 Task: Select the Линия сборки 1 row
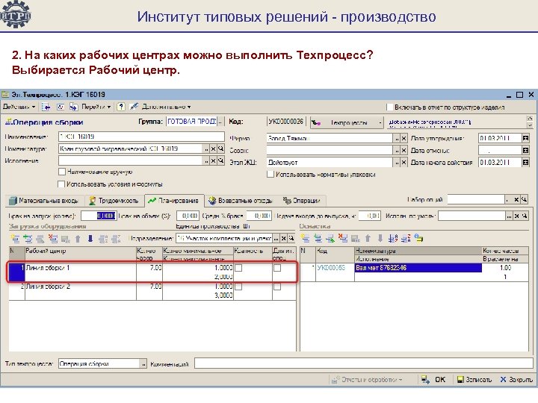click(x=152, y=273)
